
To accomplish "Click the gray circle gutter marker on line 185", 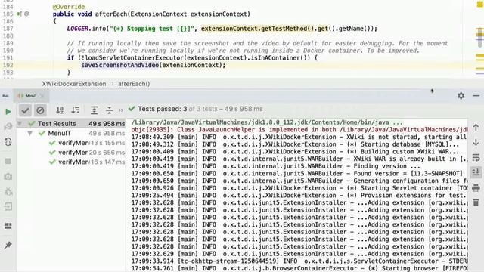I will coord(26,14).
